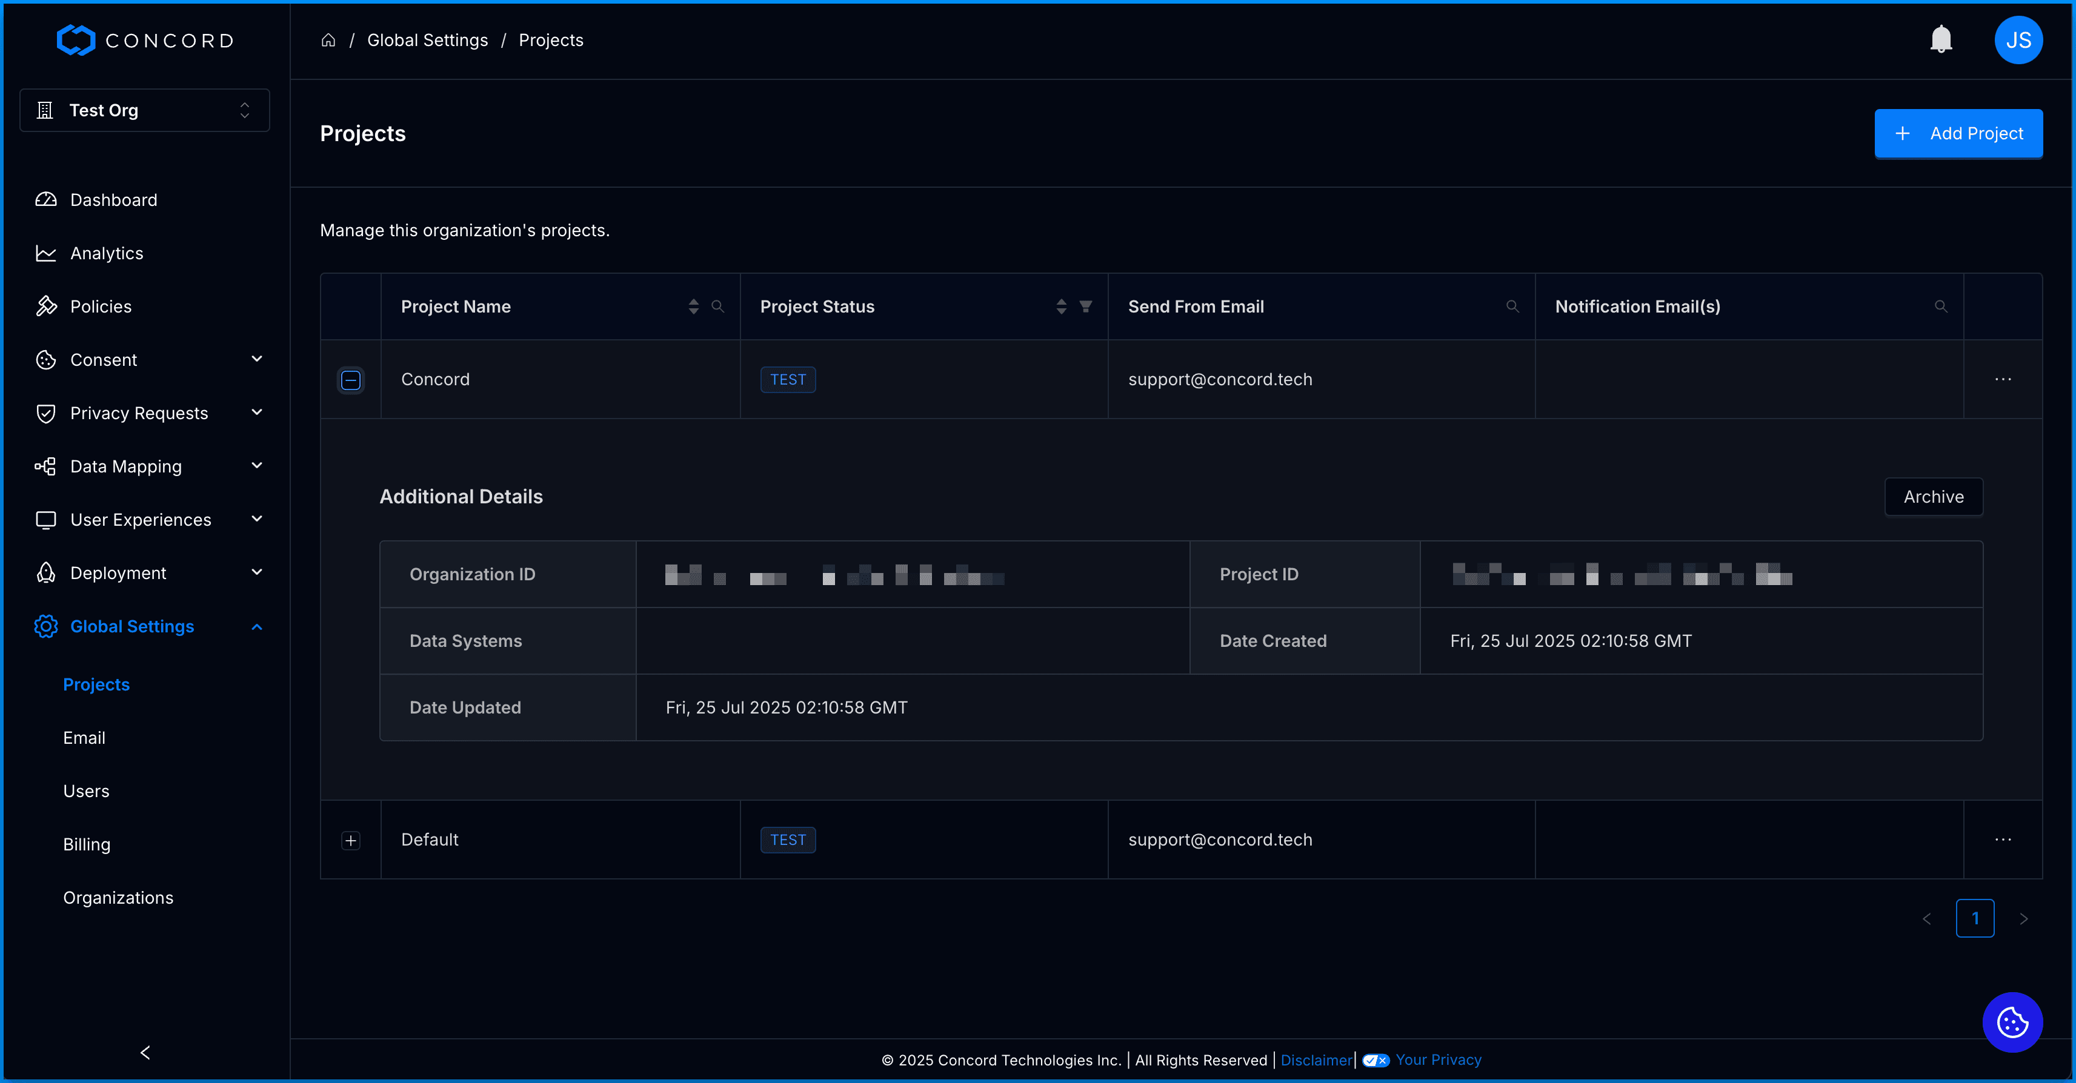The image size is (2076, 1083).
Task: Open the cookie preferences floating button
Action: coord(2012,1022)
